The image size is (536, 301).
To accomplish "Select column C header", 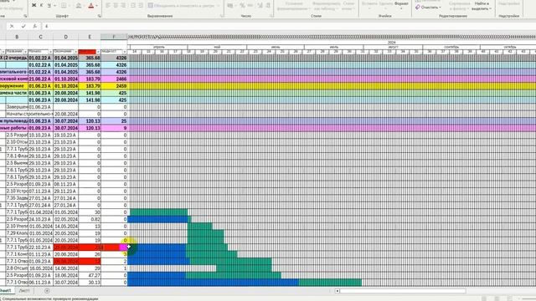I will coord(40,37).
